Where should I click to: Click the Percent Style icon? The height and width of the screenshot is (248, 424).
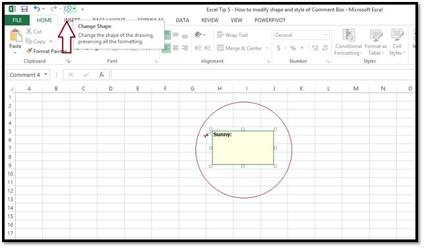(x=293, y=48)
